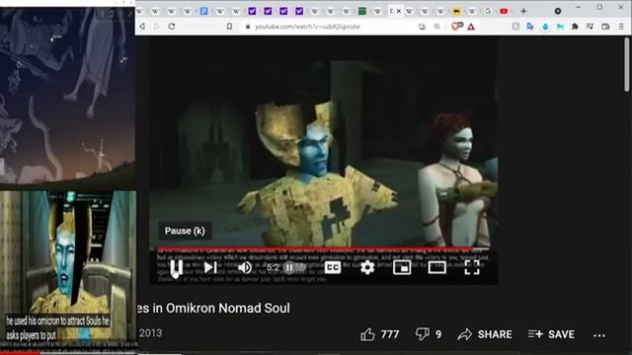Click SAVE to add to a playlist

pyautogui.click(x=551, y=334)
